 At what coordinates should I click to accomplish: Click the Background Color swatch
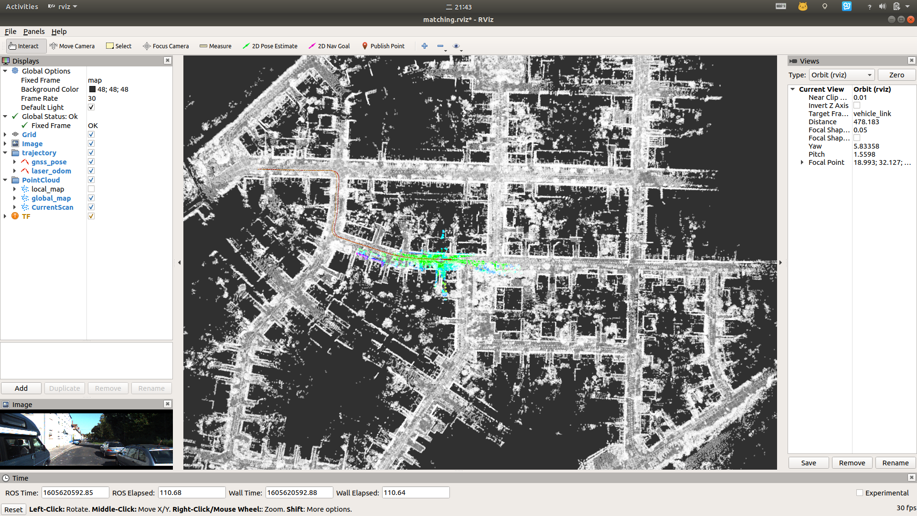pos(92,89)
